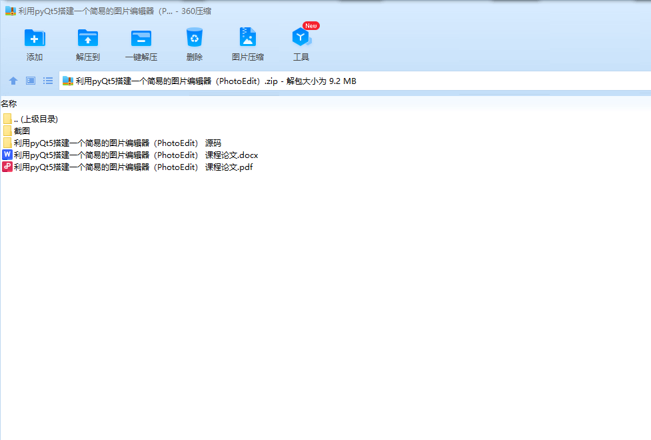Click the 添加 (Add) toolbar icon
This screenshot has width=651, height=440.
click(x=35, y=38)
